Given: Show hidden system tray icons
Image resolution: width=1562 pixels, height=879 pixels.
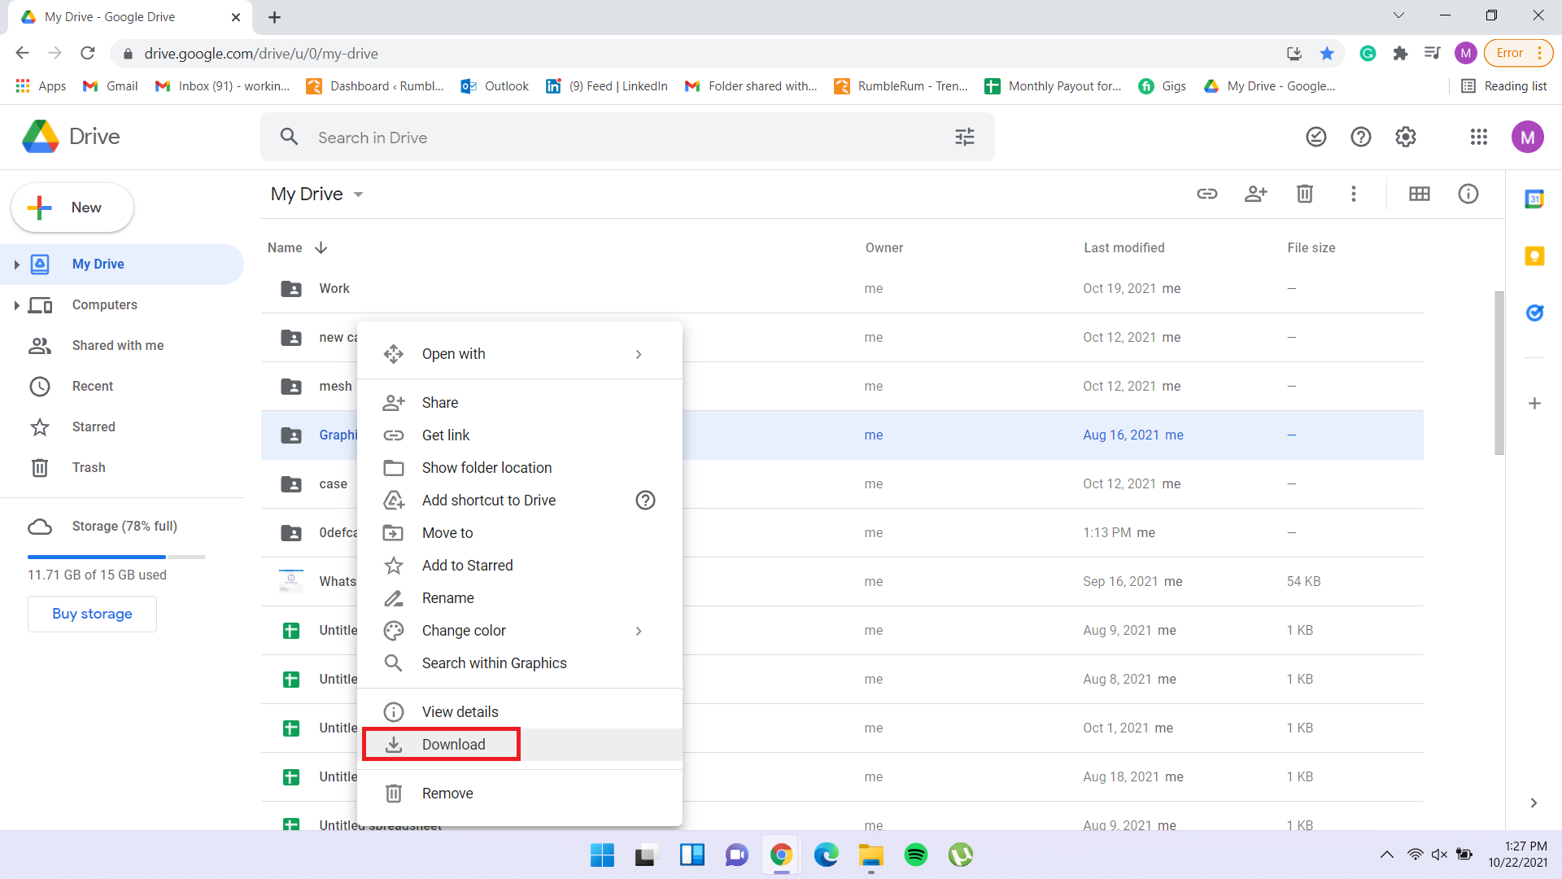Looking at the screenshot, I should pos(1387,855).
